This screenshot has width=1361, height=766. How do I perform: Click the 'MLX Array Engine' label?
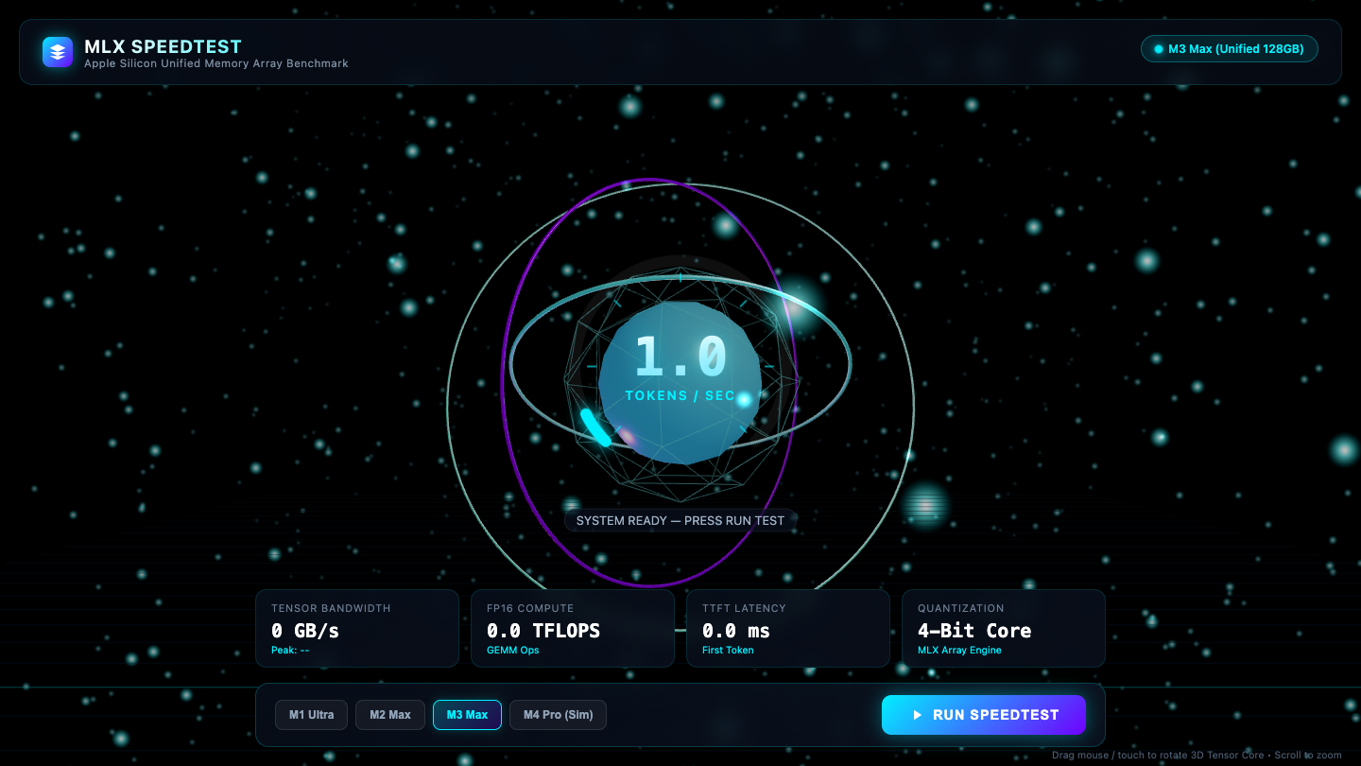pos(959,651)
